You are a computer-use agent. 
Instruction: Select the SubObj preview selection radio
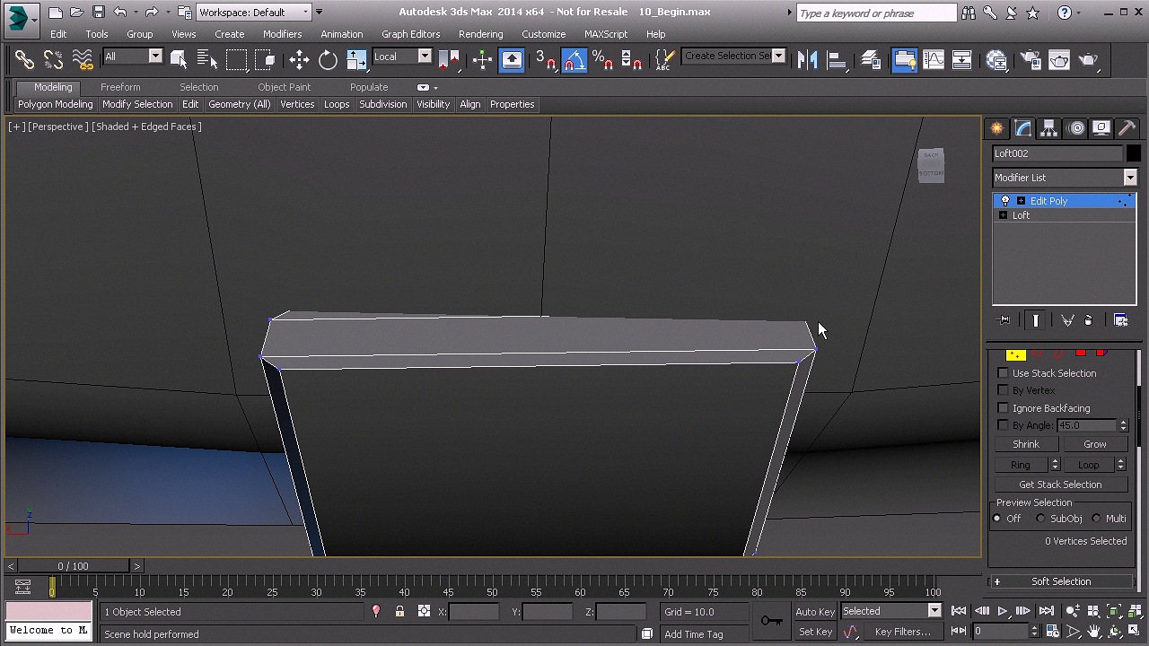click(x=1041, y=519)
